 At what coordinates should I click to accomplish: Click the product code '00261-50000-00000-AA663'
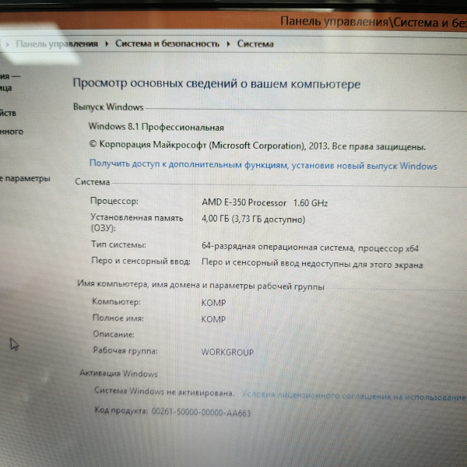point(201,413)
